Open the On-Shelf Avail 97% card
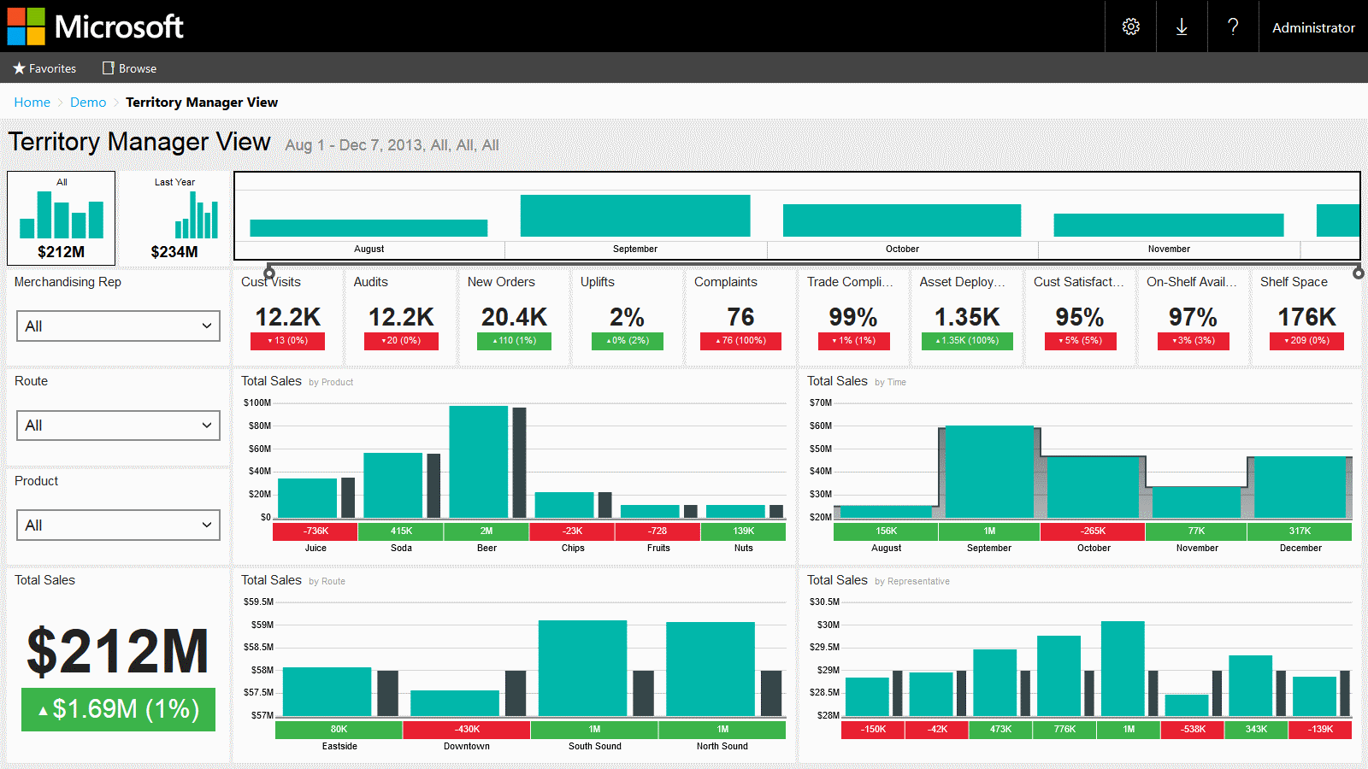1368x769 pixels. coord(1193,317)
